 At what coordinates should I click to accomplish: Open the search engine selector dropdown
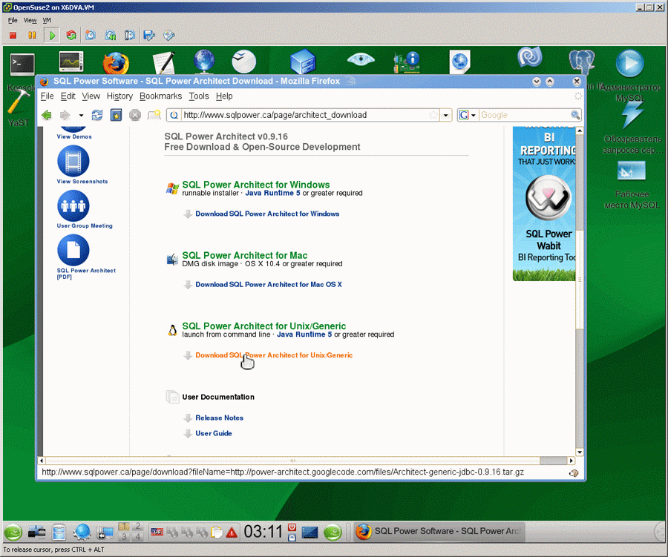click(x=468, y=115)
